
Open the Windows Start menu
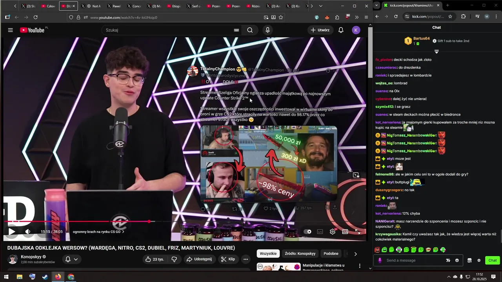coord(6,277)
